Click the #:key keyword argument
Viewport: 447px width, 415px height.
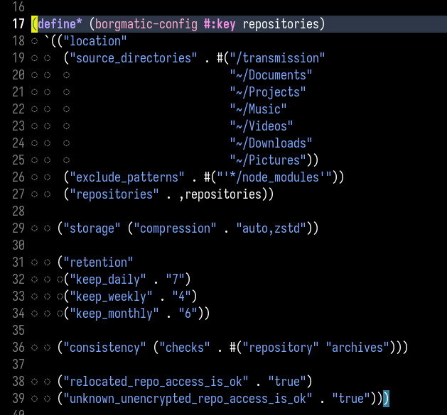tap(215, 24)
